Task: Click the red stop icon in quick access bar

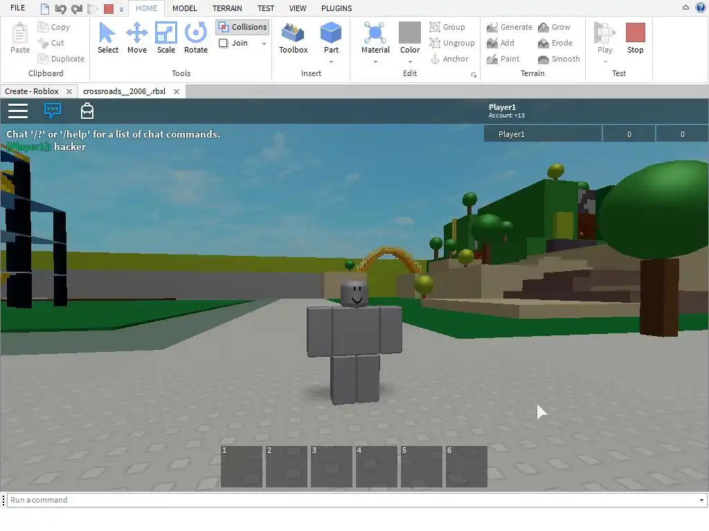Action: tap(109, 8)
